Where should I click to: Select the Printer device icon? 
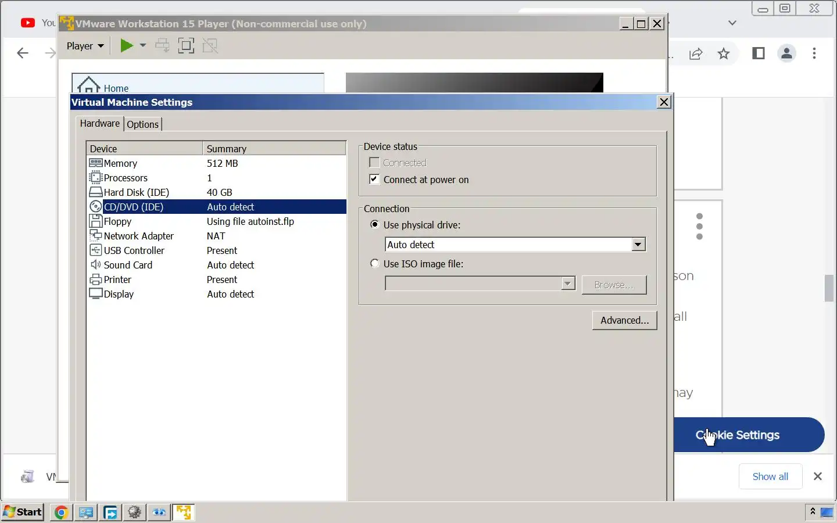coord(96,280)
